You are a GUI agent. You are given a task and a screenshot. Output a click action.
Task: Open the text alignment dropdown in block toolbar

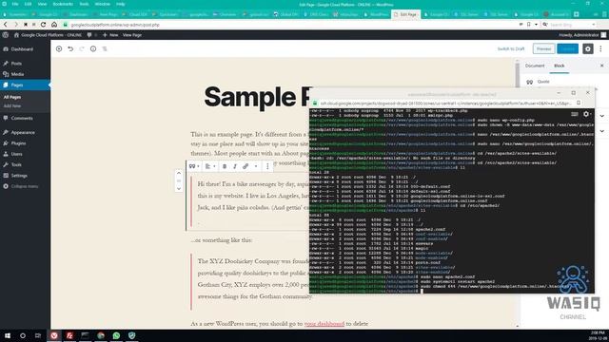210,166
